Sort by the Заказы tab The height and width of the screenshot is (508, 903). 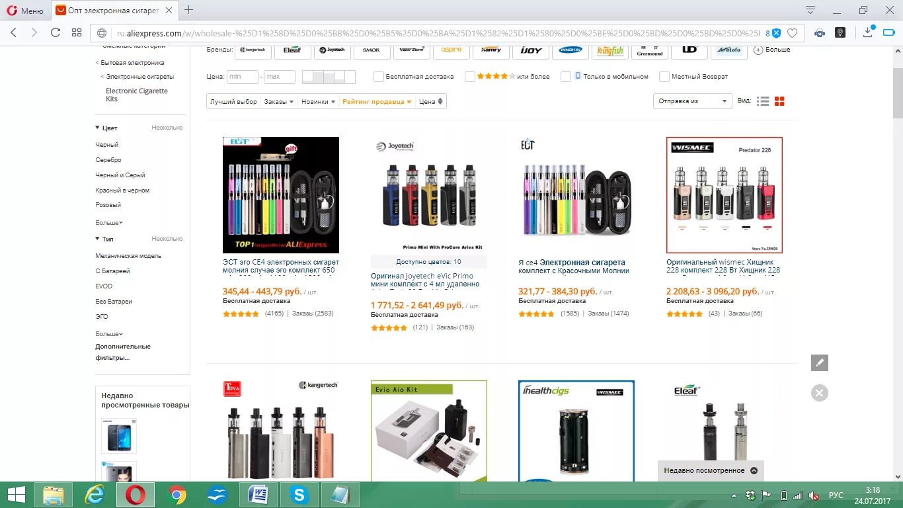(278, 102)
